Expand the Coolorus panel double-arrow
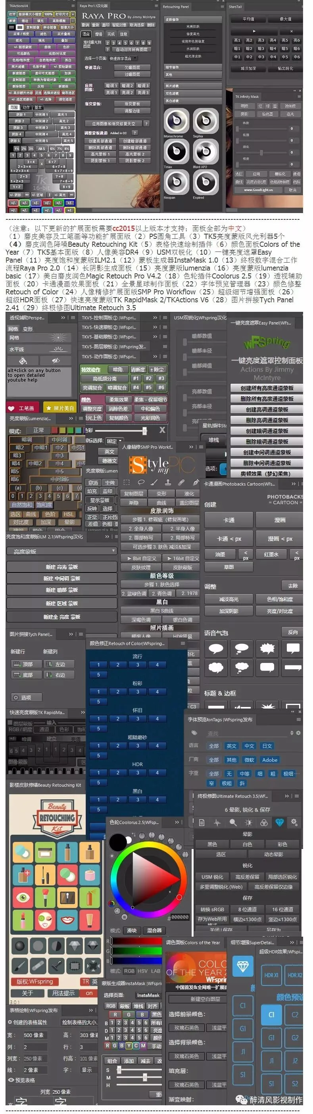This screenshot has height=1114, width=313. click(177, 822)
